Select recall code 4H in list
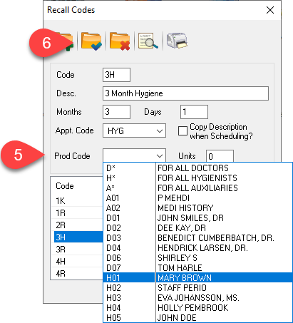 (77, 262)
